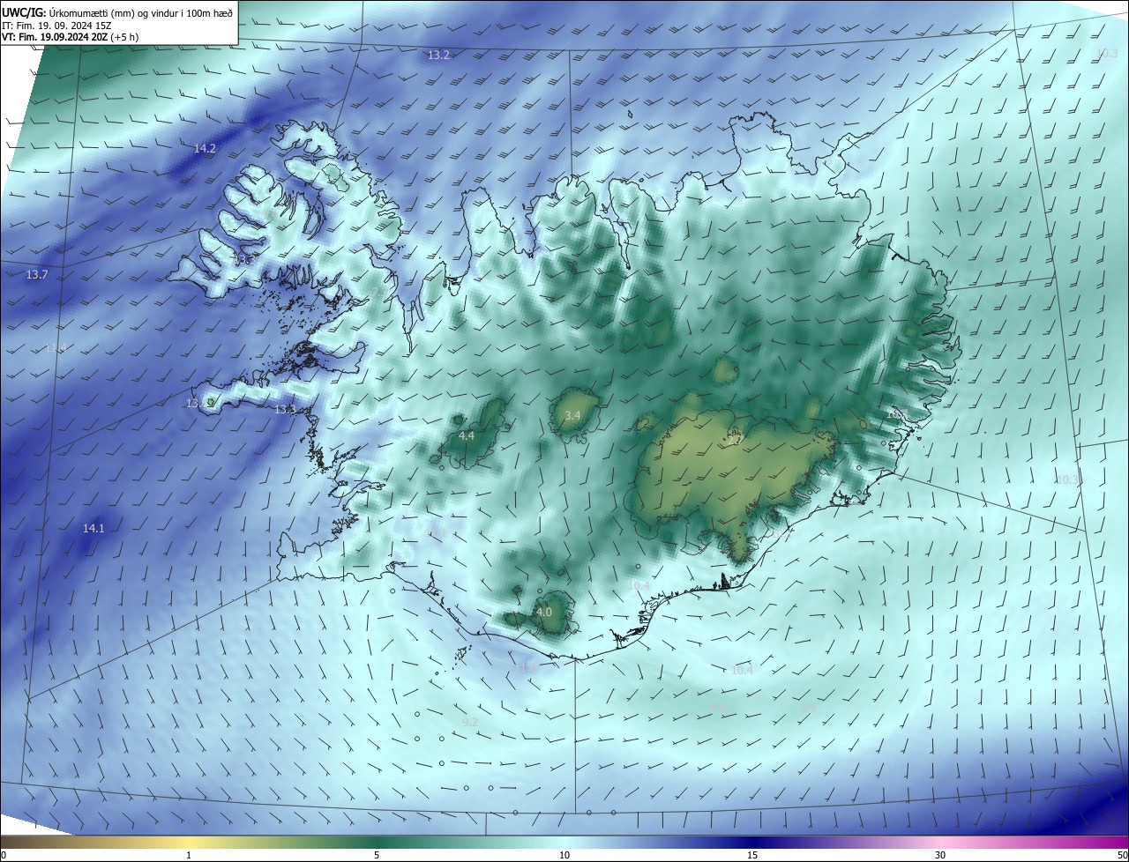
Task: Click the 13.7 value on the map
Action: (37, 275)
